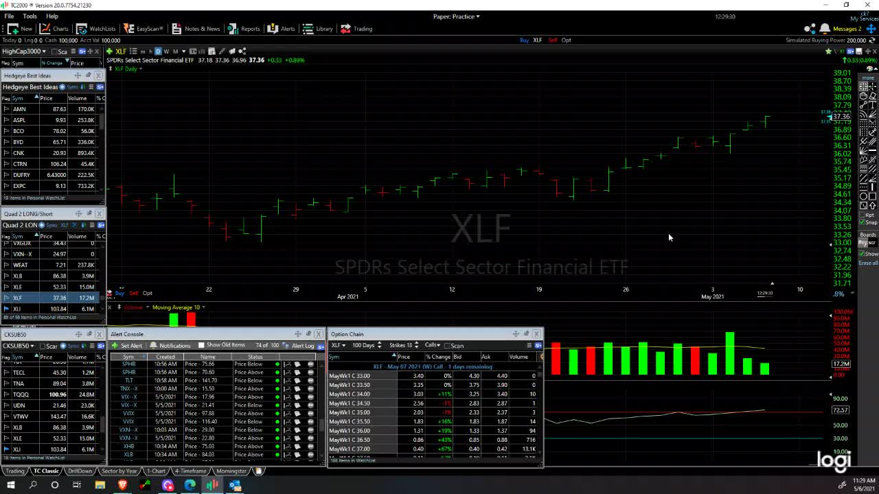879x494 pixels.
Task: Open Messages 2 in top right
Action: click(847, 29)
